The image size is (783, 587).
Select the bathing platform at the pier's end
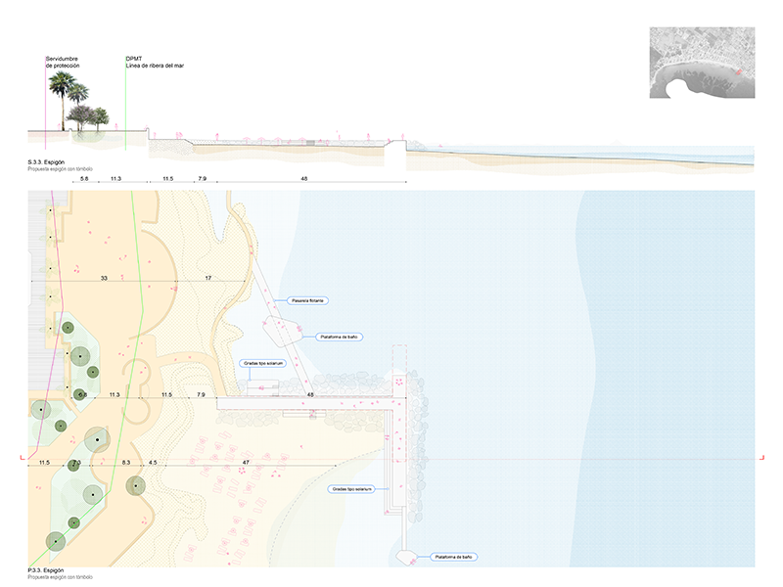point(409,556)
